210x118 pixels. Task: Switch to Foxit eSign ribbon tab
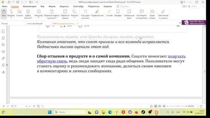coord(78,6)
